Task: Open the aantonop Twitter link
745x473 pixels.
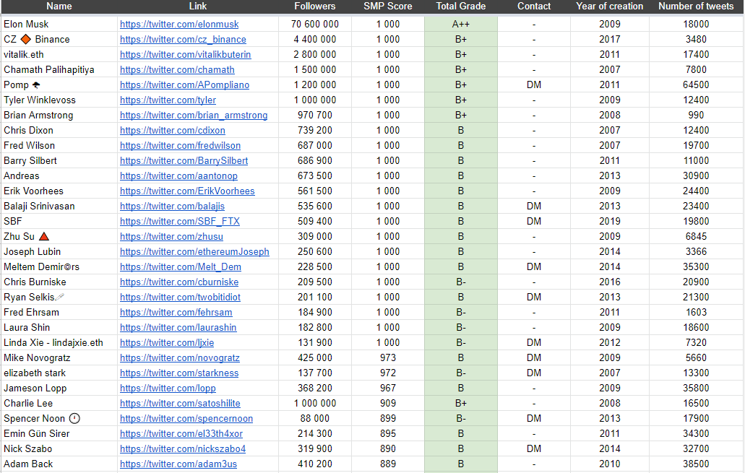Action: coord(178,176)
